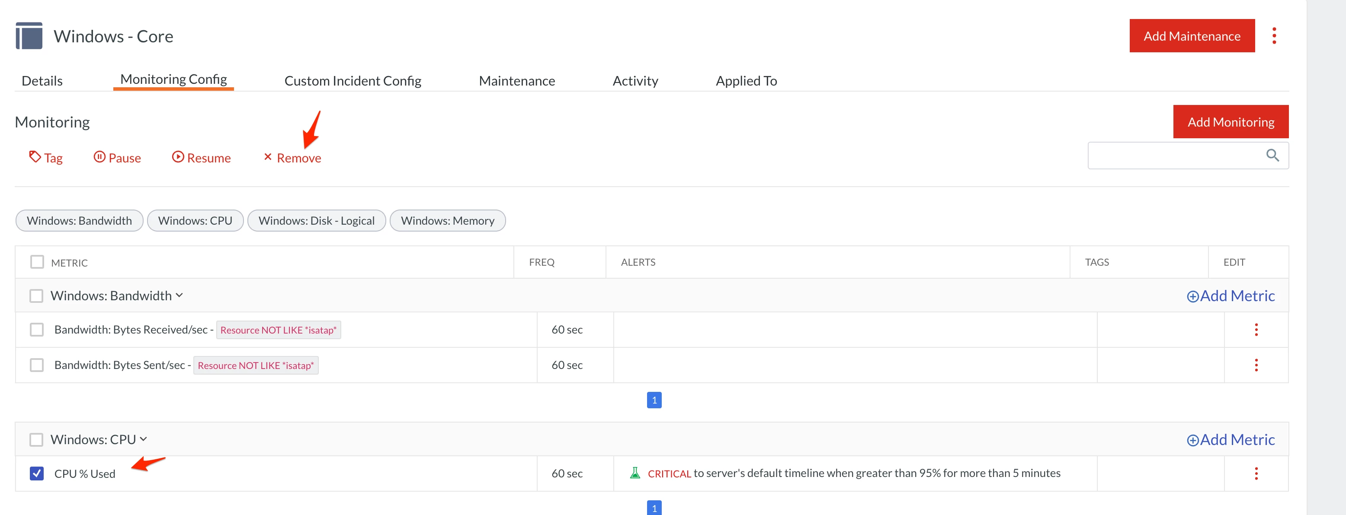Open the three-dot menu beside Add Maintenance
Viewport: 1346px width, 515px height.
coord(1274,35)
